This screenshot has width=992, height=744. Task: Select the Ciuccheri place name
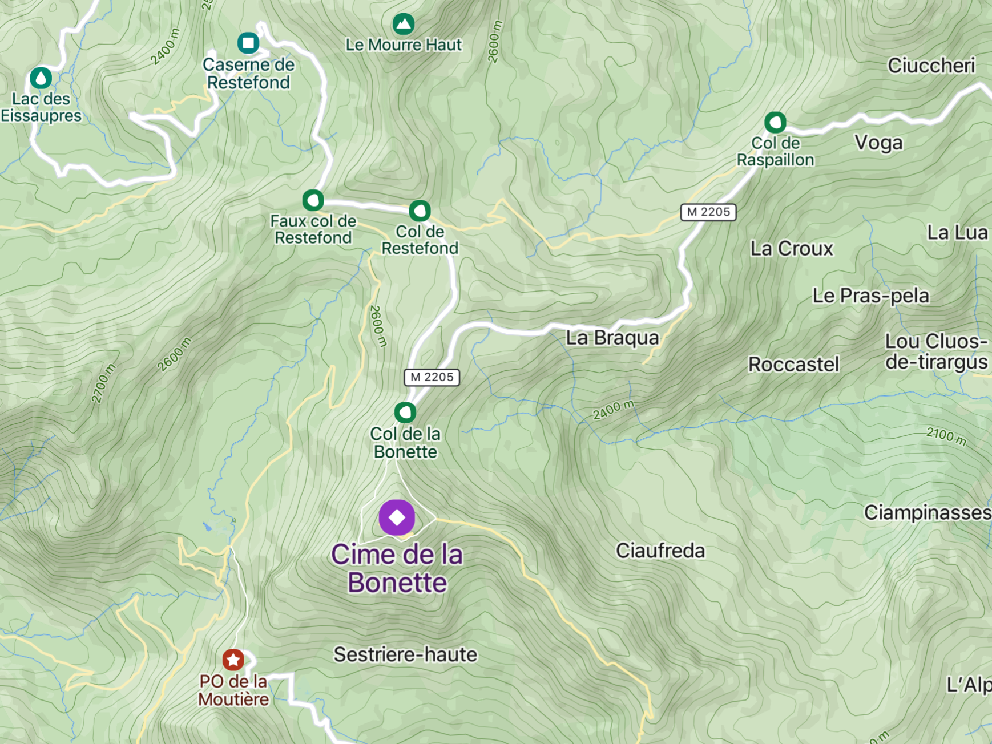(x=931, y=66)
